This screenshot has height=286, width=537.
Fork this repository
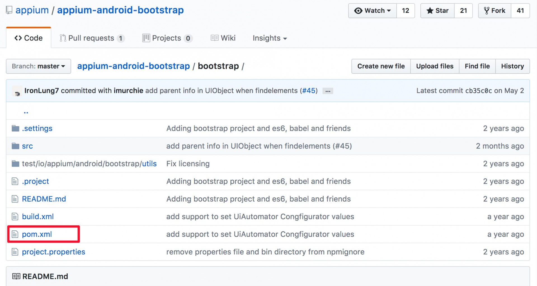494,11
